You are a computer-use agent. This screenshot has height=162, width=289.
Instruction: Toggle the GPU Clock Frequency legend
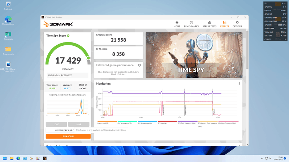(228, 122)
